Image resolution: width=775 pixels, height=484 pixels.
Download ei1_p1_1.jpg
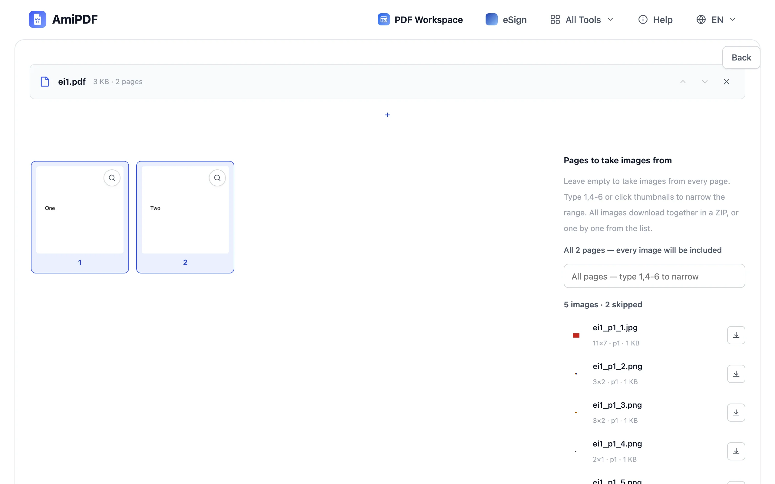(736, 335)
